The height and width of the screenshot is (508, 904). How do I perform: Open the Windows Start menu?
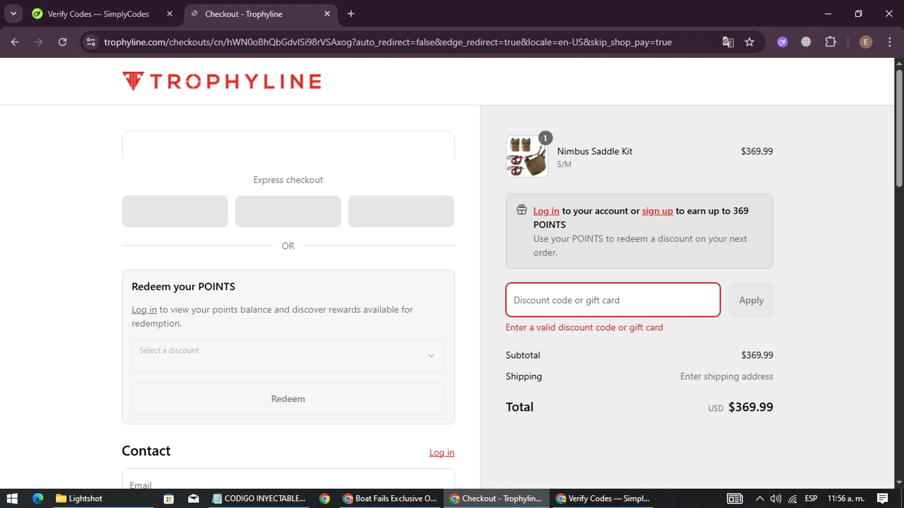click(x=12, y=498)
